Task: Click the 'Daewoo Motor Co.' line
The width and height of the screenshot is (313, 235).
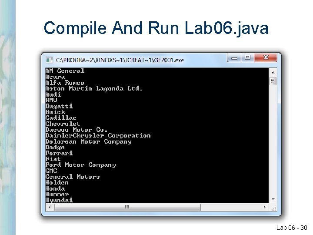Action: pos(77,130)
